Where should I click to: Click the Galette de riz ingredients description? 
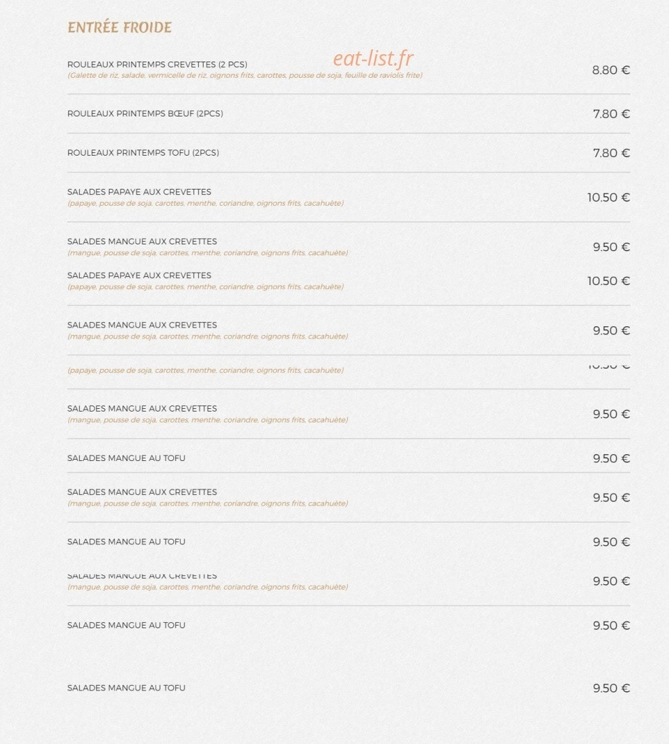pyautogui.click(x=245, y=75)
